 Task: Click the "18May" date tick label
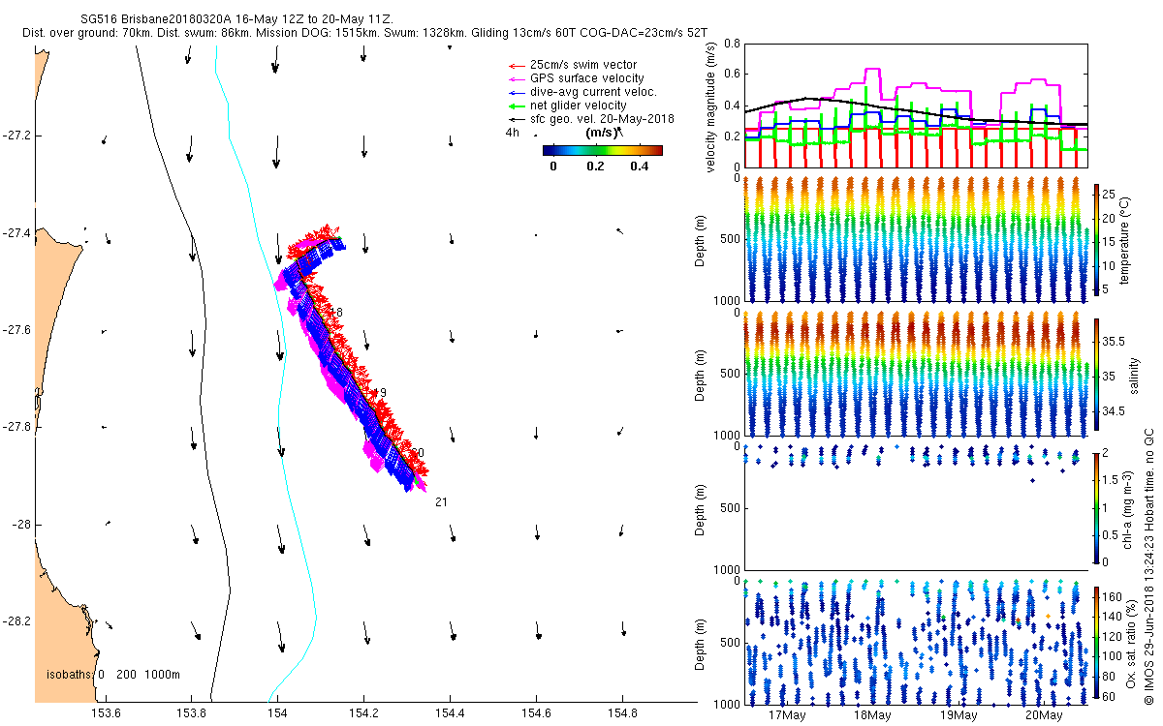pyautogui.click(x=872, y=715)
